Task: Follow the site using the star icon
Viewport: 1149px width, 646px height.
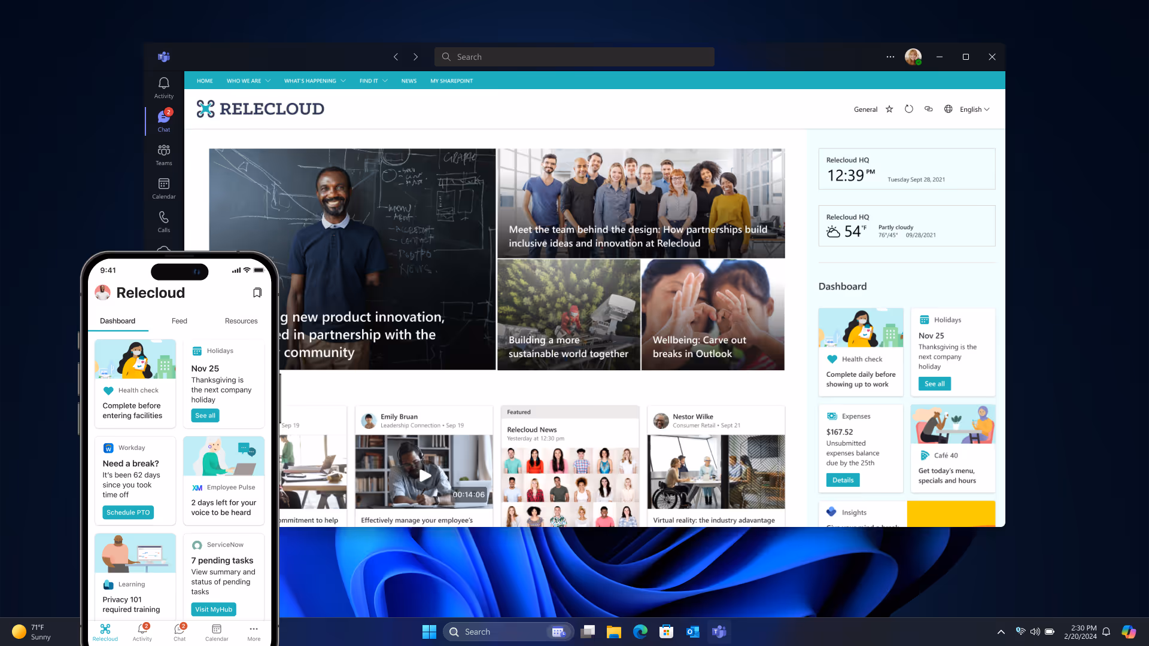Action: (889, 109)
